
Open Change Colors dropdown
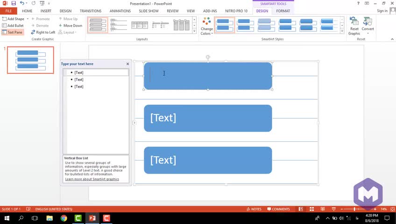pos(206,26)
